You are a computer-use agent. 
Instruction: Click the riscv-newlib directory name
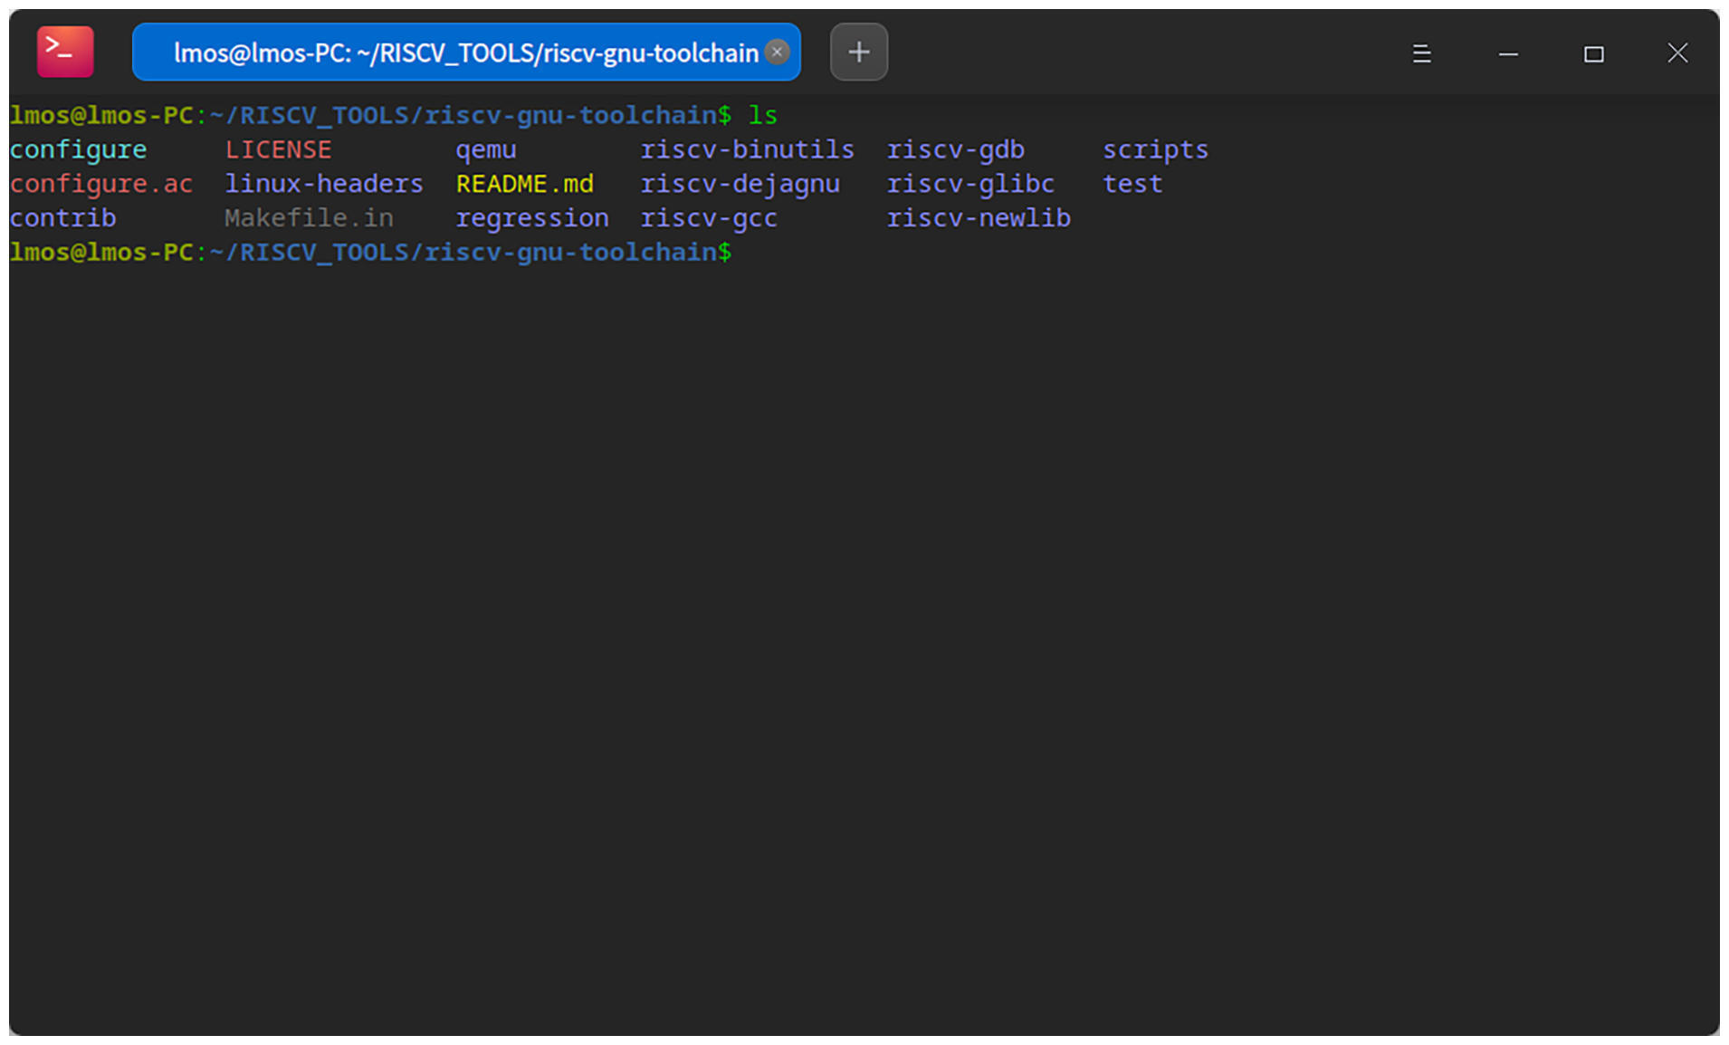point(978,218)
